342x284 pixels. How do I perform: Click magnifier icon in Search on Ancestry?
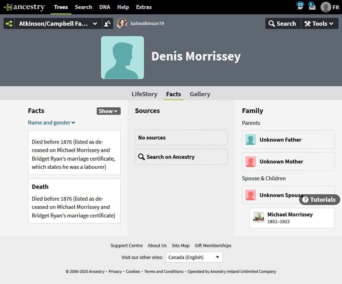pyautogui.click(x=141, y=157)
